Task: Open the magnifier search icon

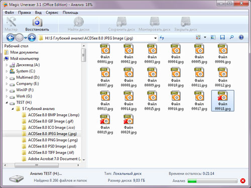Action: click(x=231, y=37)
